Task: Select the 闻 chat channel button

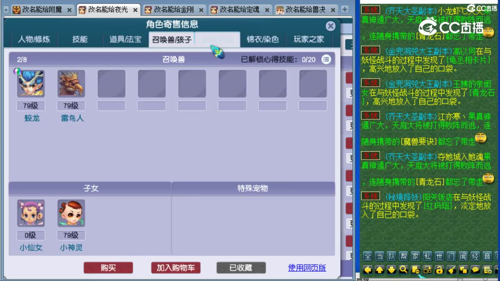Action: point(463,256)
